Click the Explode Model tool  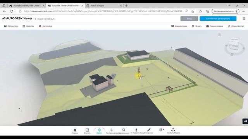(174, 131)
